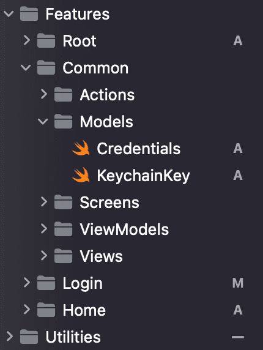Select the Utilities folder name

point(73,337)
